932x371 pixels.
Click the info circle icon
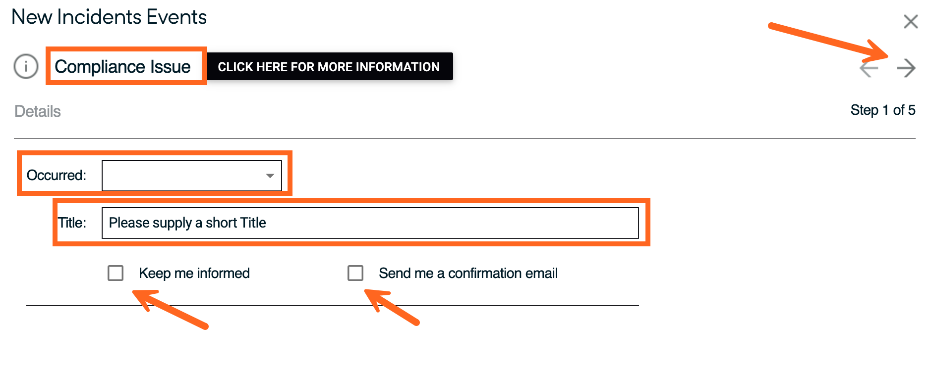point(26,66)
